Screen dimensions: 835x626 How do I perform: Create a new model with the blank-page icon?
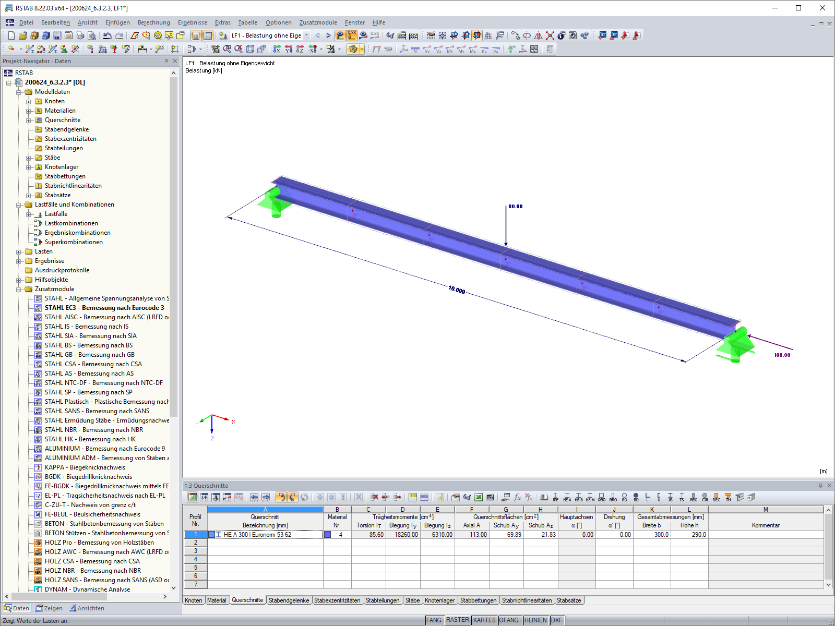coord(11,35)
